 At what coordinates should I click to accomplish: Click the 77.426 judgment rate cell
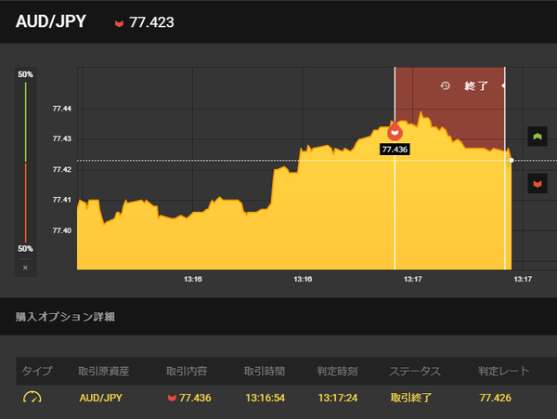(495, 398)
